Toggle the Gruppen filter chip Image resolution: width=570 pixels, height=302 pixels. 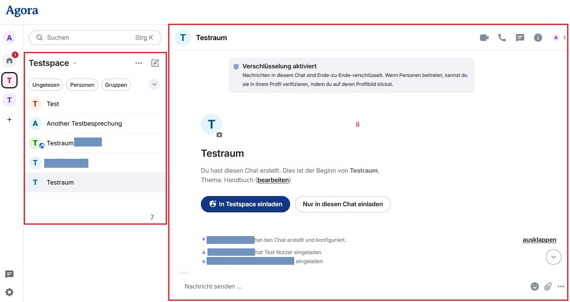coord(116,85)
